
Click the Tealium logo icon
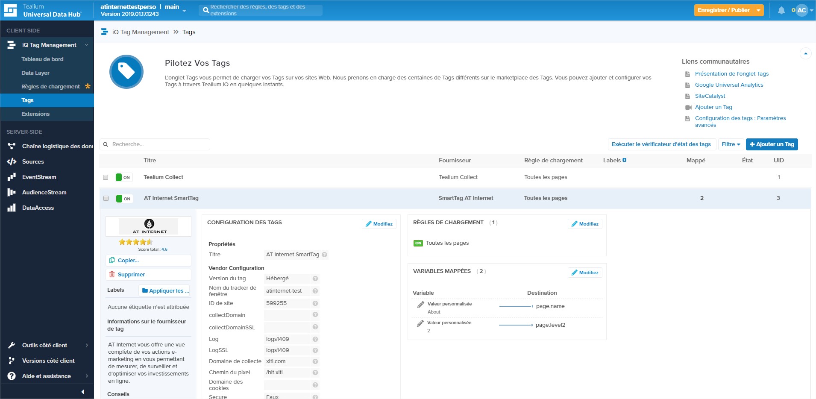[10, 10]
